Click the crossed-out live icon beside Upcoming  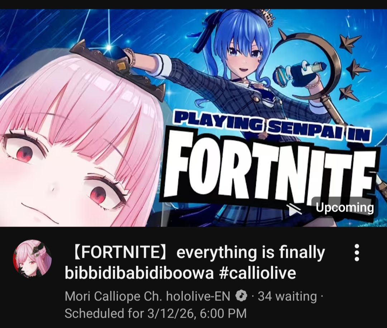(x=294, y=209)
